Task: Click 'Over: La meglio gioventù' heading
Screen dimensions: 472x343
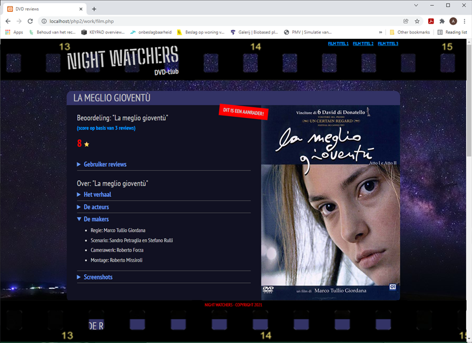Action: tap(113, 183)
